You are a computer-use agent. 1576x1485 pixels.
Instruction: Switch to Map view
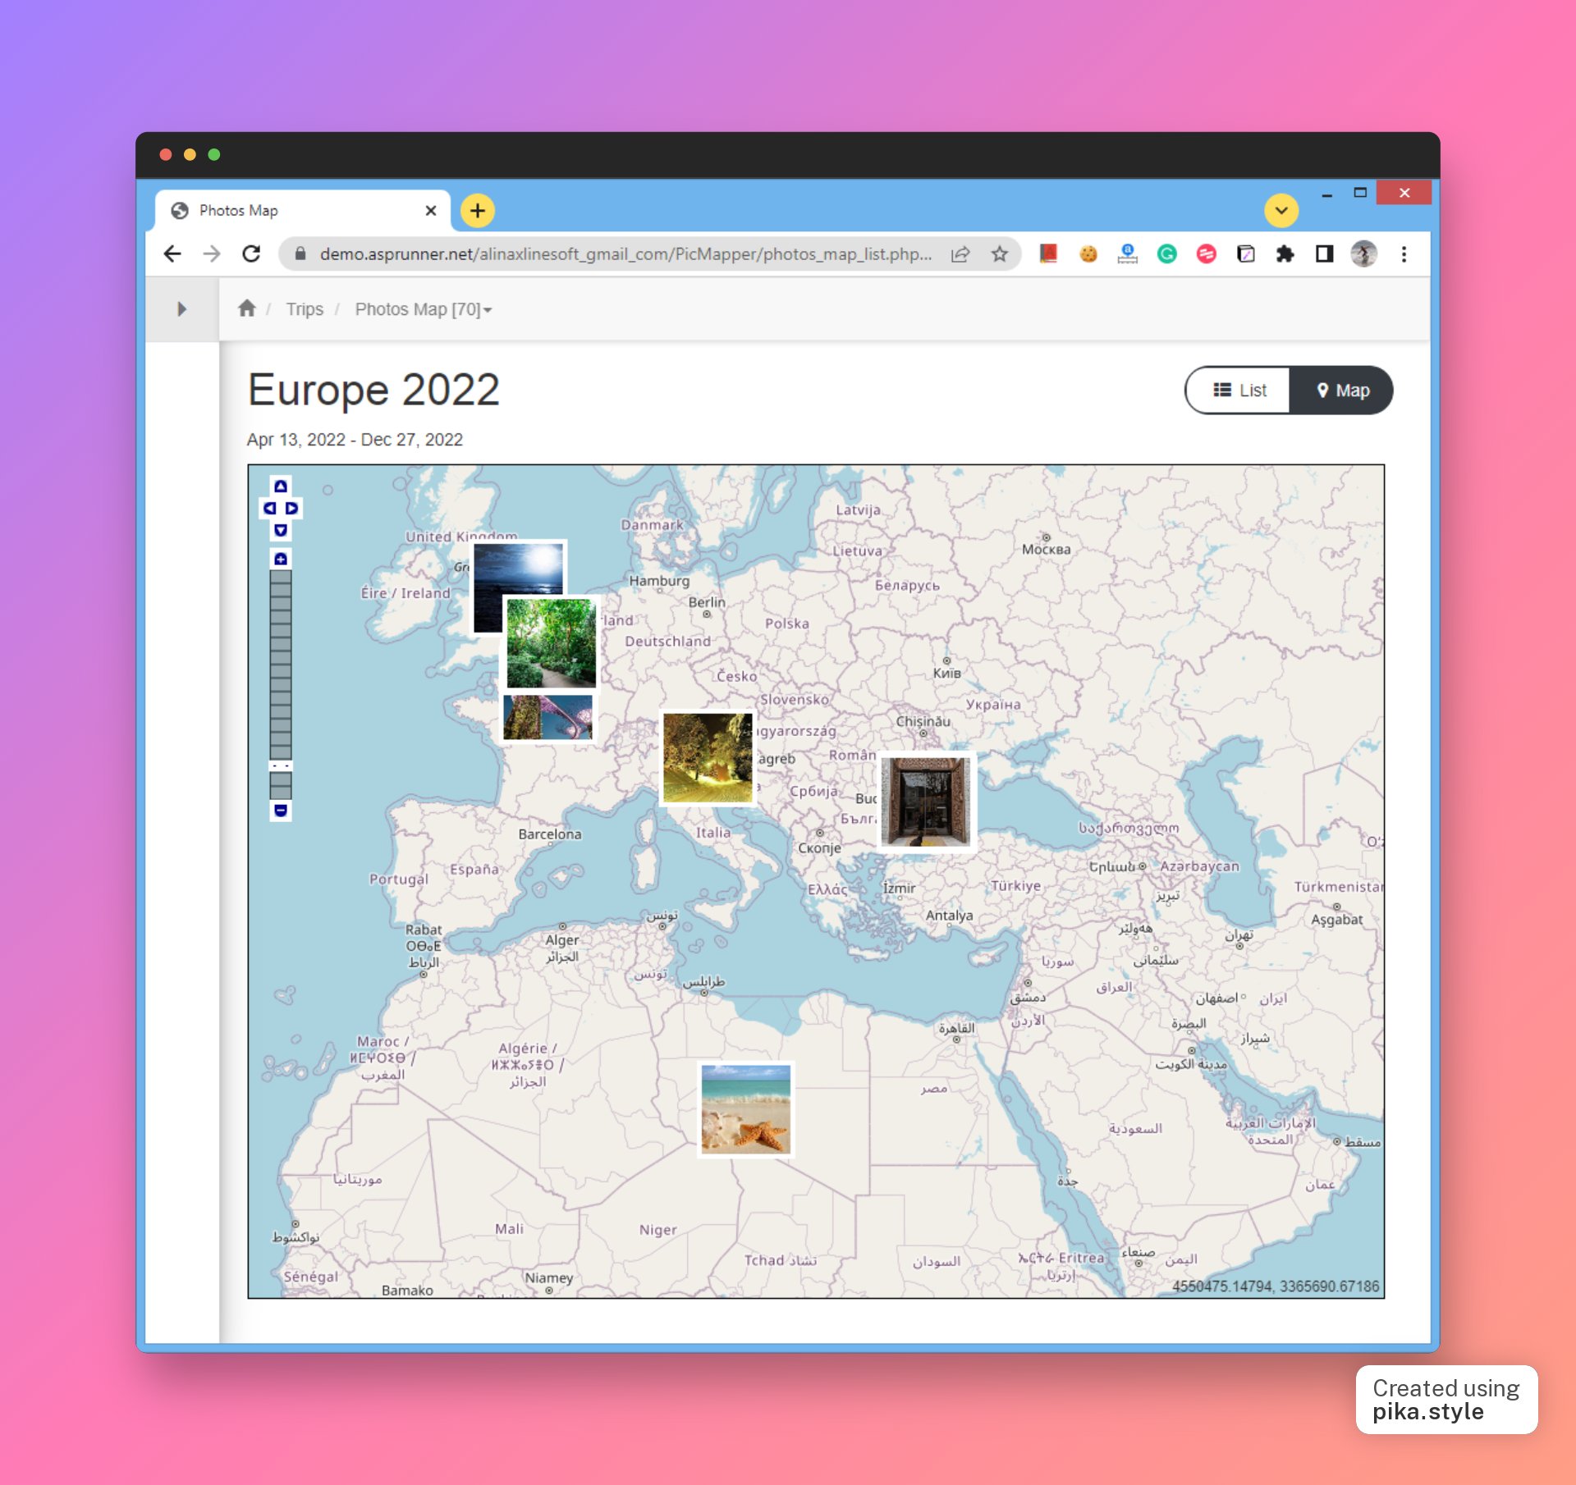pyautogui.click(x=1342, y=391)
